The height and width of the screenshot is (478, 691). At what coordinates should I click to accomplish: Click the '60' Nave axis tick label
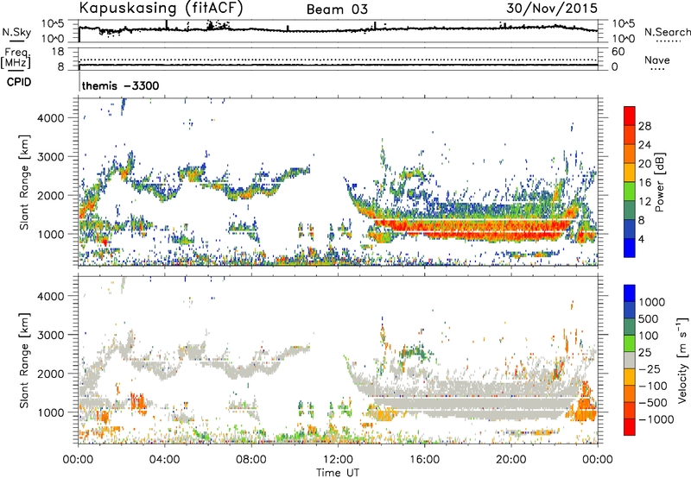pos(618,52)
